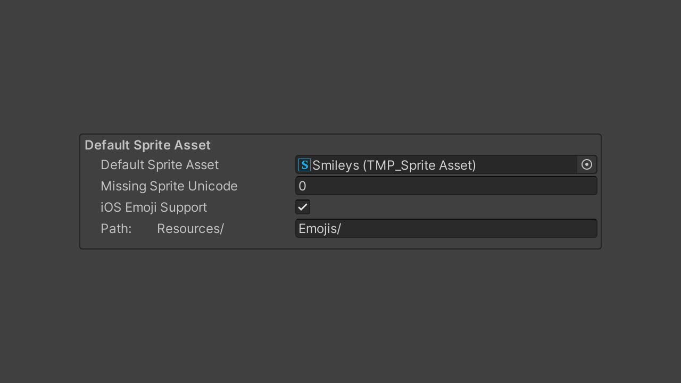Click the 'Path: Resources/' label text
The width and height of the screenshot is (681, 383).
click(x=162, y=228)
